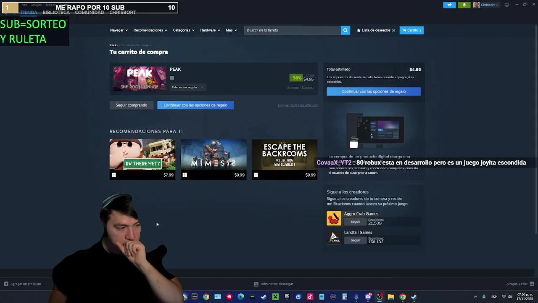This screenshot has height=303, width=538.
Task: Click Agregar un producto
Action: (x=22, y=284)
